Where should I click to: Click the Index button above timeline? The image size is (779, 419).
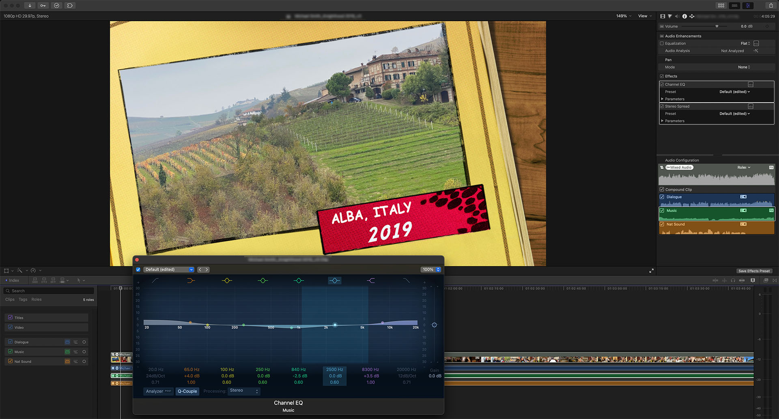coord(12,280)
